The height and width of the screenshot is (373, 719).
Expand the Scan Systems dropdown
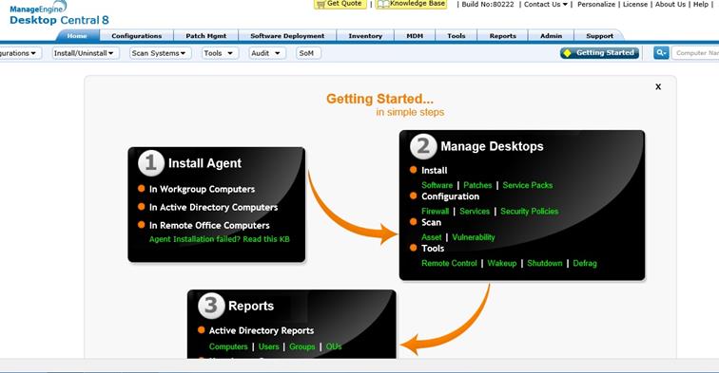pos(160,53)
